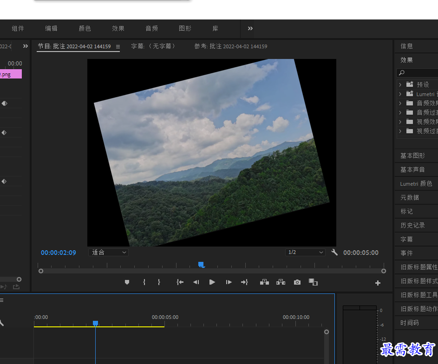Click the tilted video preview image
The width and height of the screenshot is (438, 364).
coord(212,152)
